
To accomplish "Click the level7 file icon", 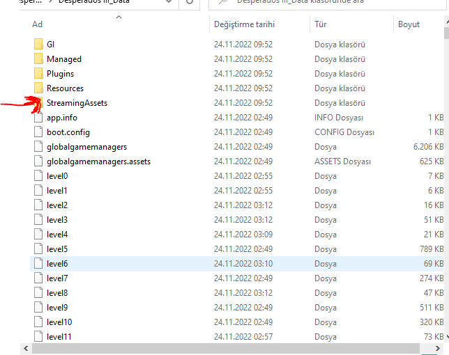I will [38, 278].
